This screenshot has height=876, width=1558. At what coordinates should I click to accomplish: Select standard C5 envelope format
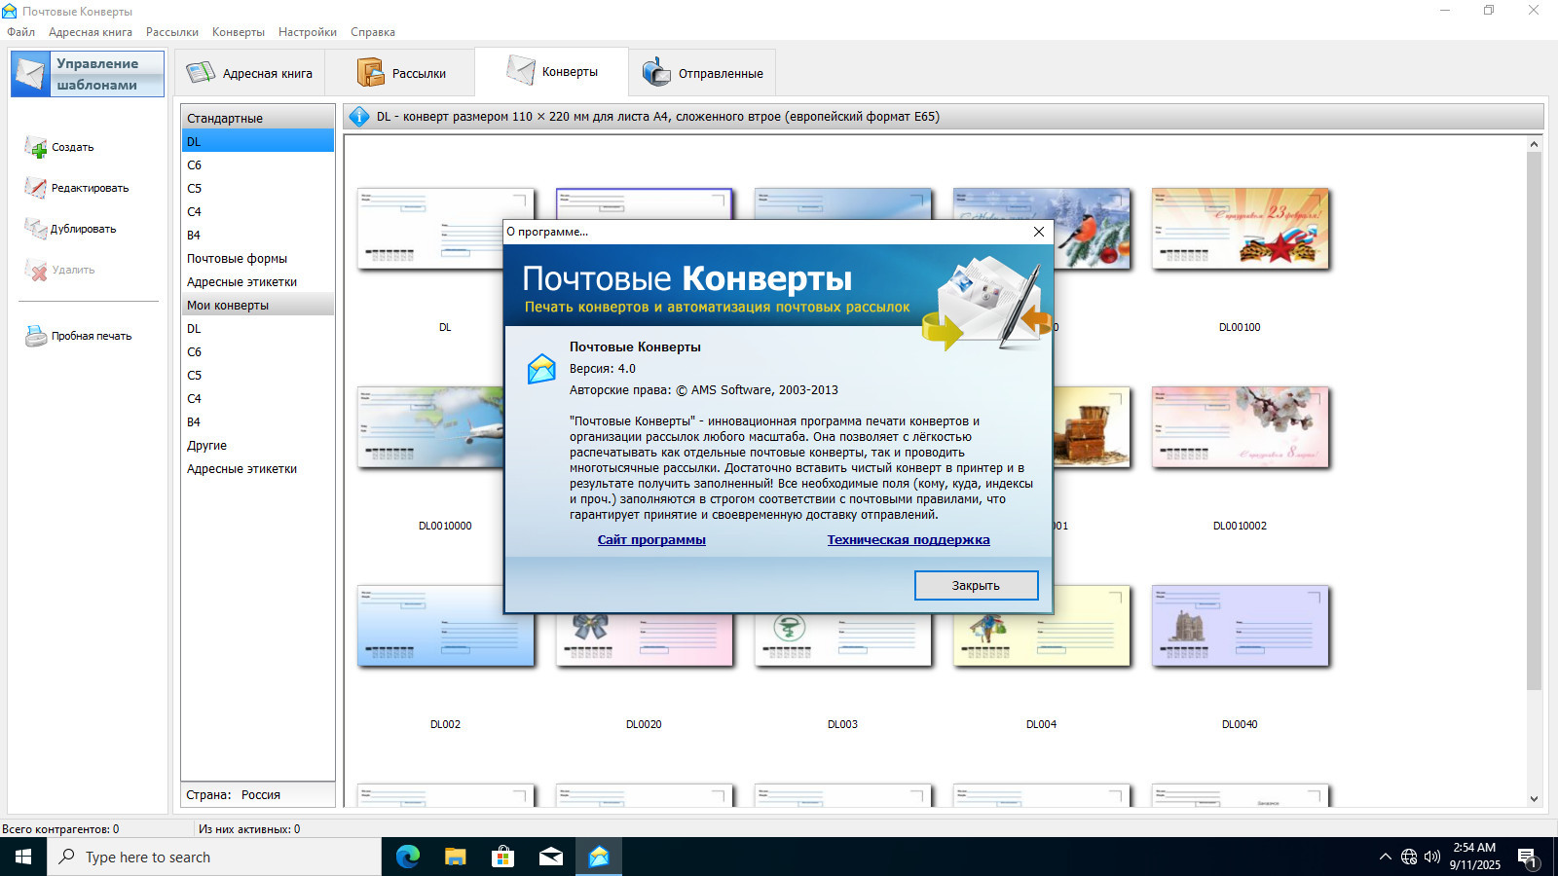[x=258, y=188]
